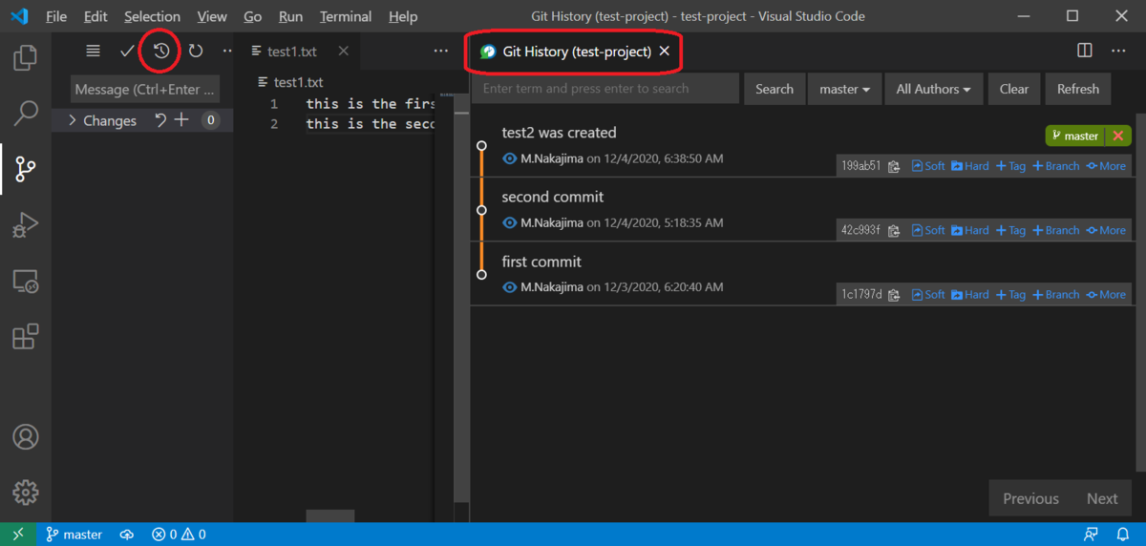Create Branch from commit 199ab51

pyautogui.click(x=1055, y=166)
